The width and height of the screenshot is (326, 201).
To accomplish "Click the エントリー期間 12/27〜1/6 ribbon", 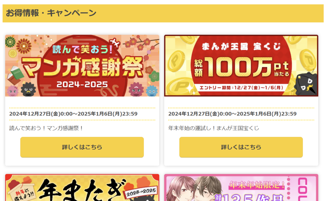I will point(241,88).
